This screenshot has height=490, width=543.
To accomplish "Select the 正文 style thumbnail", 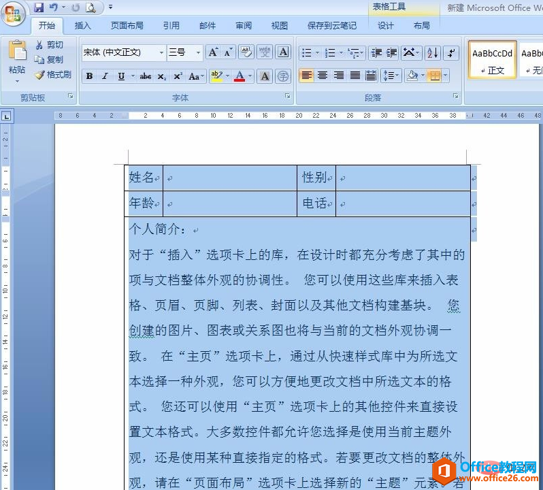I will (492, 60).
